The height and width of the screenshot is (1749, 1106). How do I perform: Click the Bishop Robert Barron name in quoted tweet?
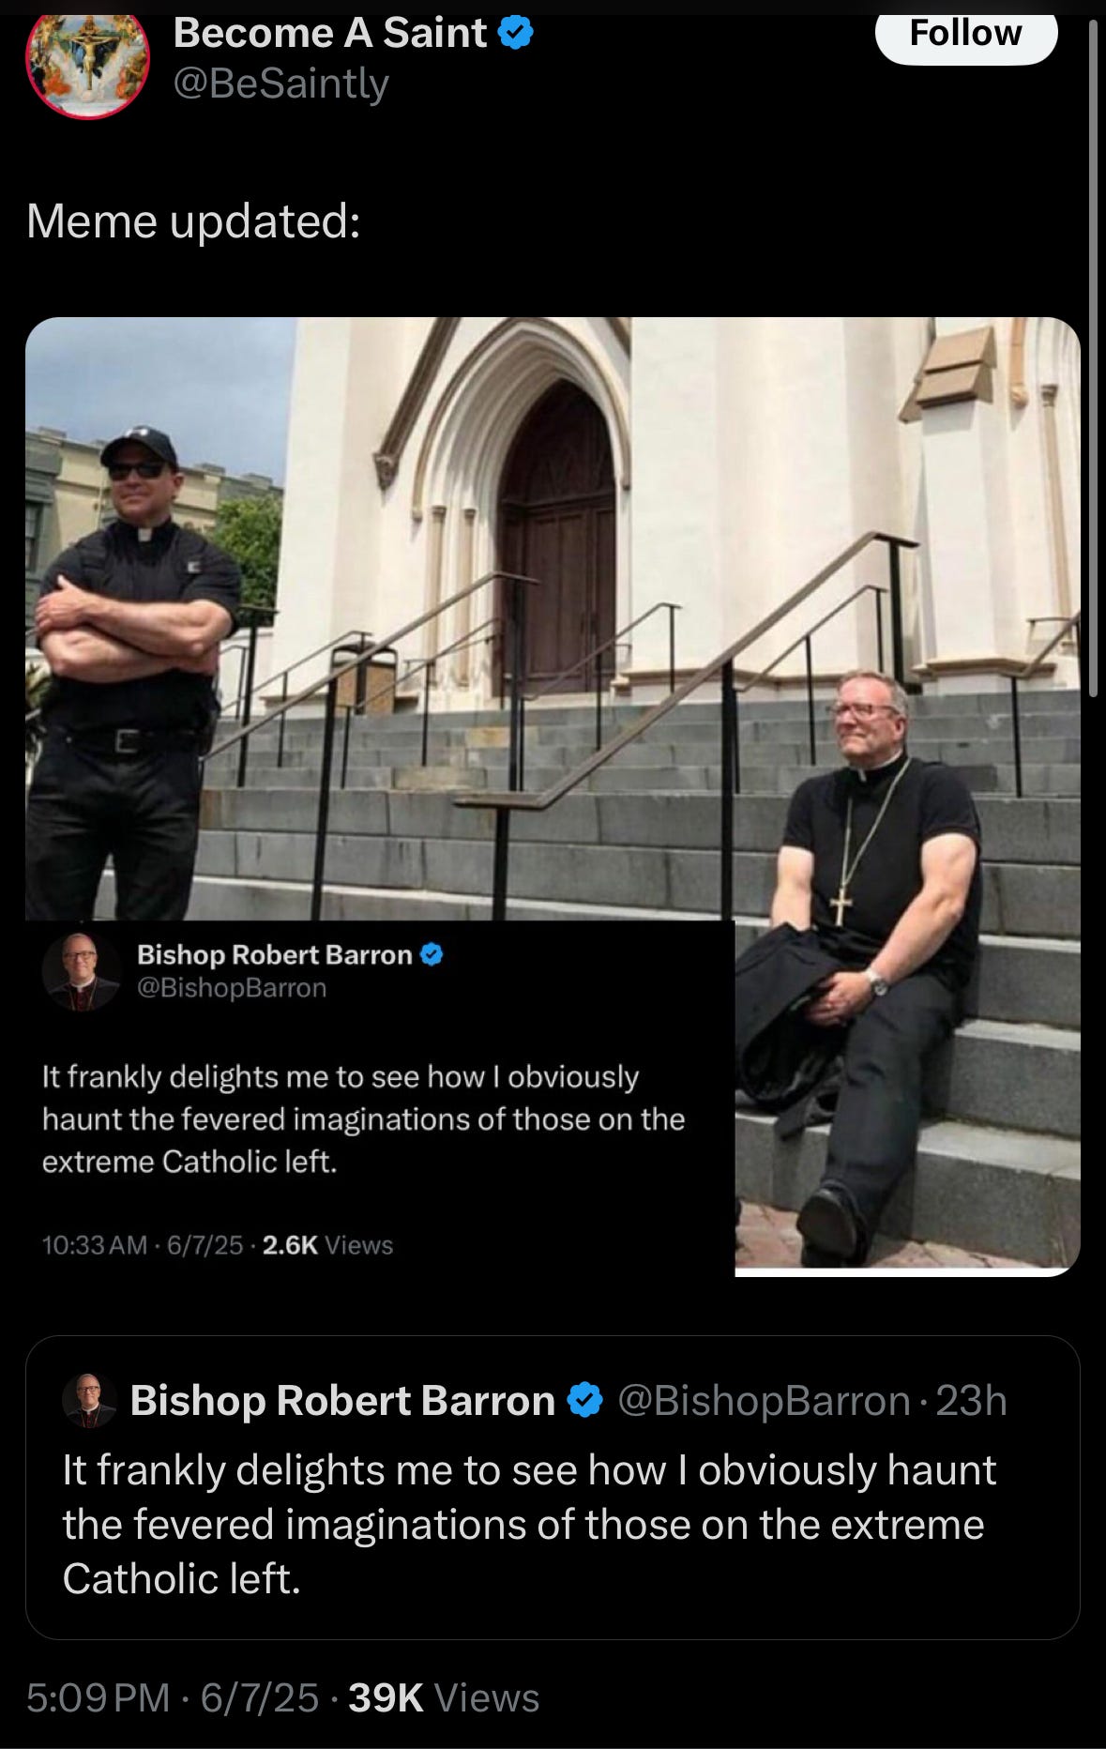(x=342, y=1401)
